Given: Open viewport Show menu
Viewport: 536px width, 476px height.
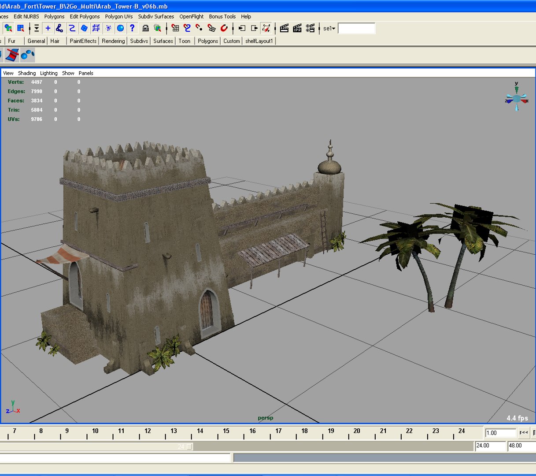Looking at the screenshot, I should point(68,73).
